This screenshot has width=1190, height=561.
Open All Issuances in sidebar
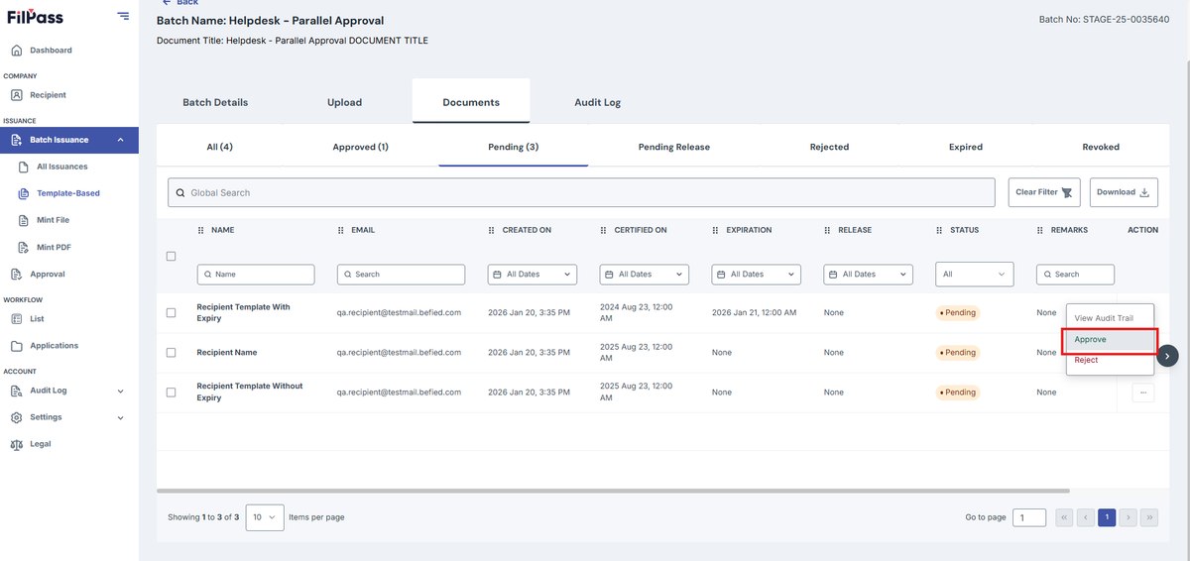coord(61,167)
